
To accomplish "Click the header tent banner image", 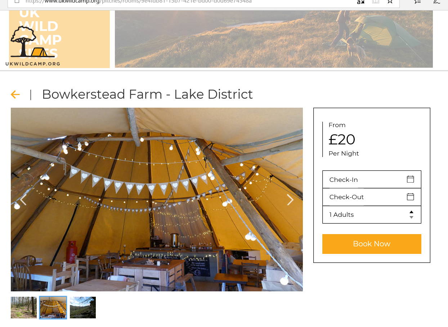I will click(274, 39).
